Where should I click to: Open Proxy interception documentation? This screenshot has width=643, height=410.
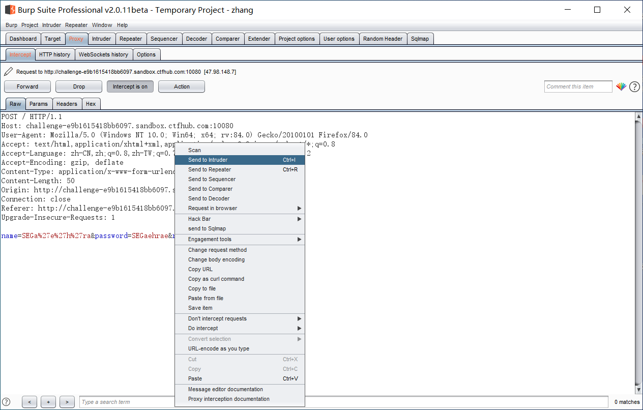[240, 399]
